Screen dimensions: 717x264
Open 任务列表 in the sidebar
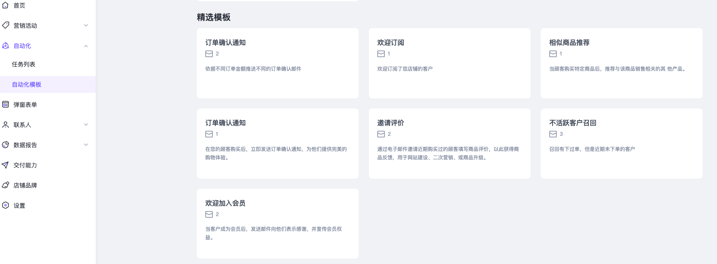pyautogui.click(x=24, y=64)
